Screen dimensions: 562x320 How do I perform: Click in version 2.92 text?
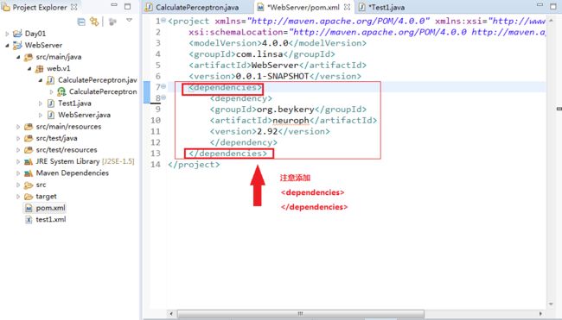(267, 132)
